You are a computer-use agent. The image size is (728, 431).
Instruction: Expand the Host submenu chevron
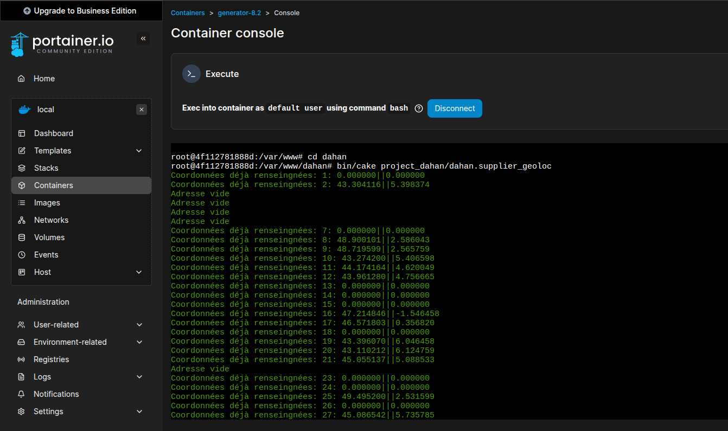pyautogui.click(x=139, y=272)
